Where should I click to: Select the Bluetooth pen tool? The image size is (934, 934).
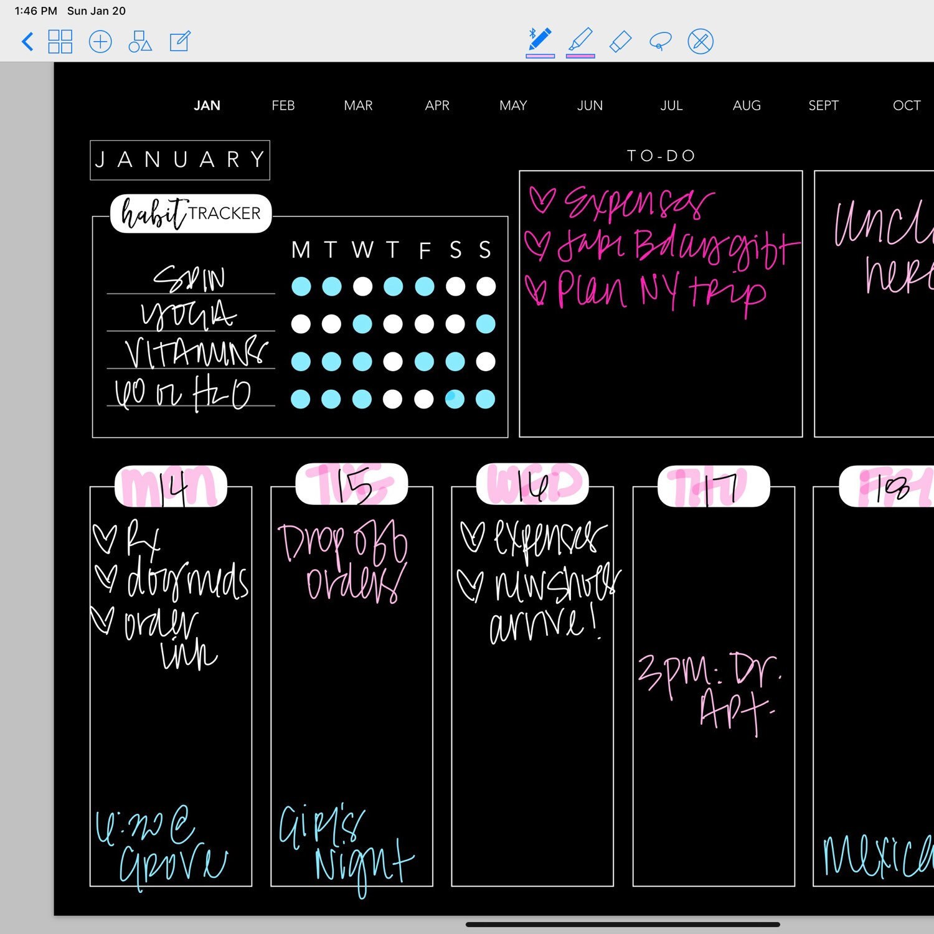(540, 39)
